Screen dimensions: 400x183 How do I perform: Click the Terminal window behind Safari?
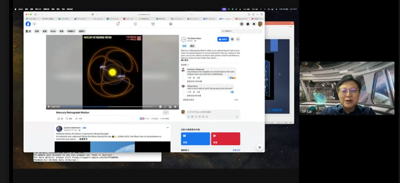point(97,157)
